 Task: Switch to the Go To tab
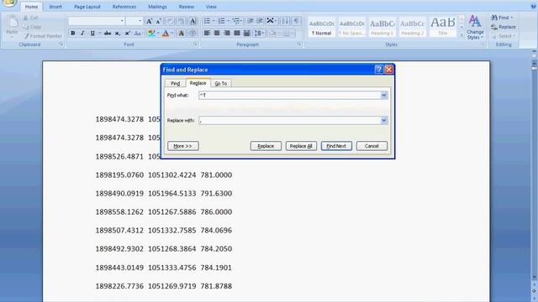pos(220,84)
